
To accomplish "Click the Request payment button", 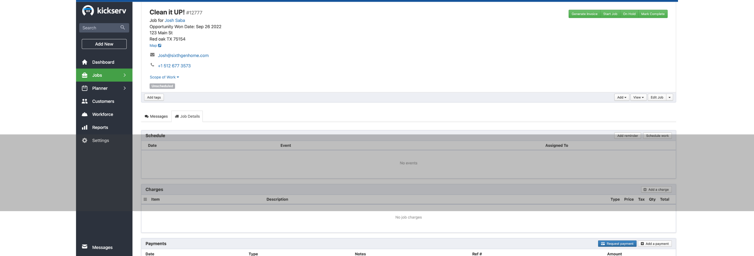I will coord(617,243).
